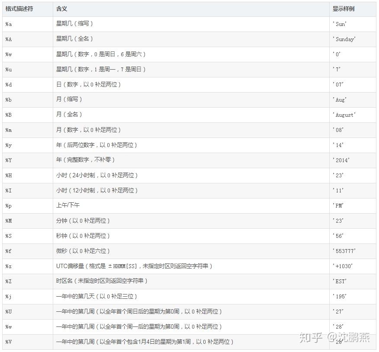Click the meaning 星期几（缩写）
Screen dimensions: 379x352
click(x=74, y=23)
